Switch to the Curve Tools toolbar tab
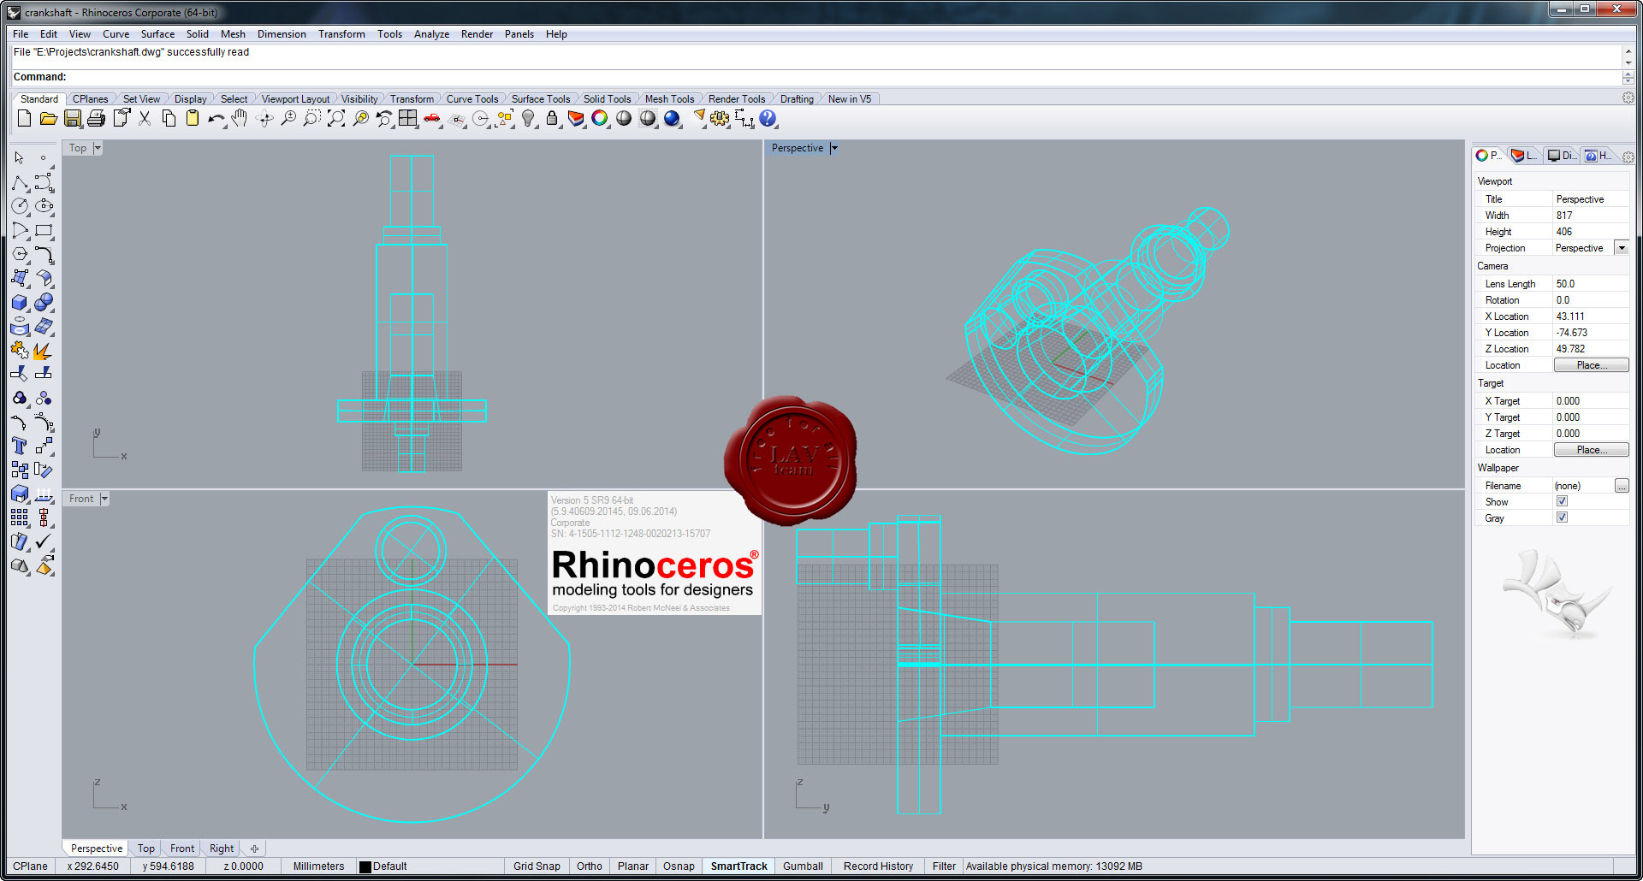 (x=472, y=99)
